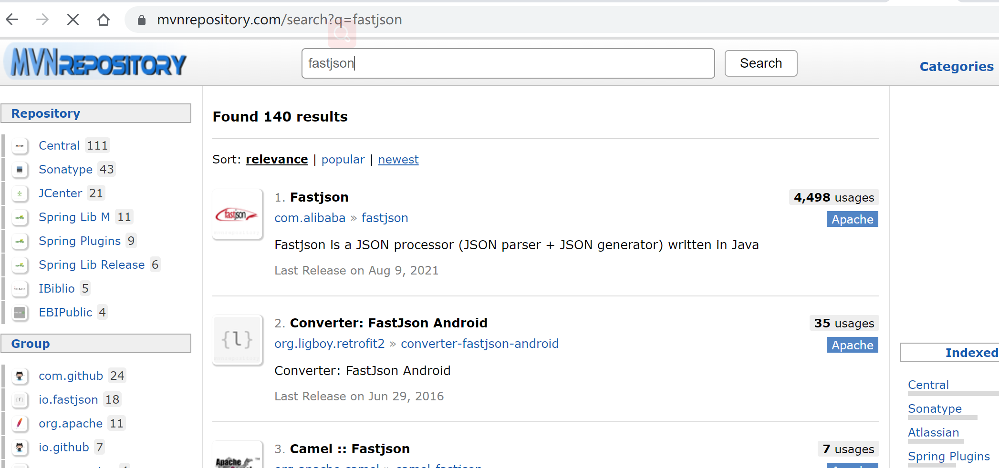Click the Central repository icon
Screen dimensions: 999x468
pos(20,146)
